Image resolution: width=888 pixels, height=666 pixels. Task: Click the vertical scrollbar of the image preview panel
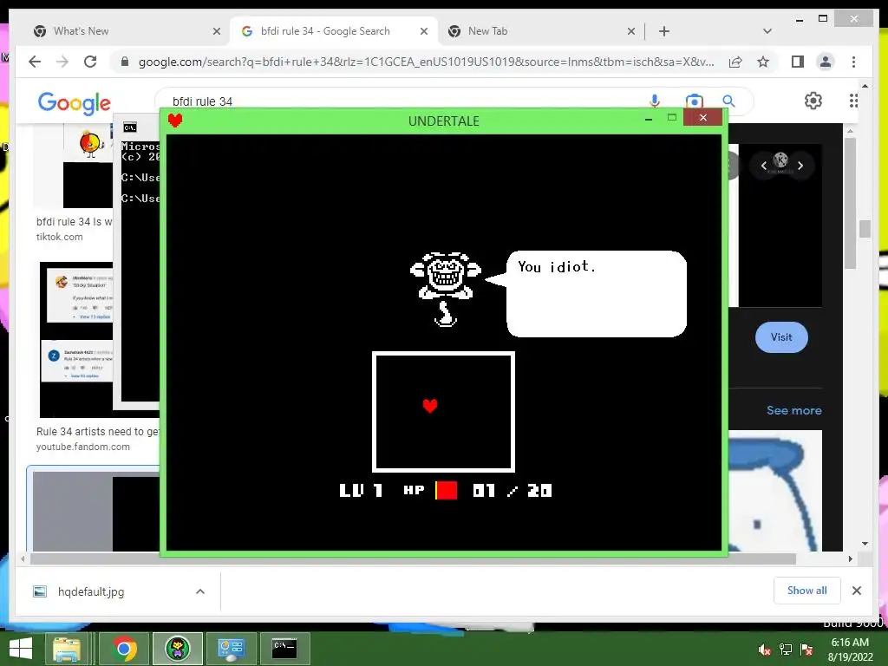tap(850, 202)
